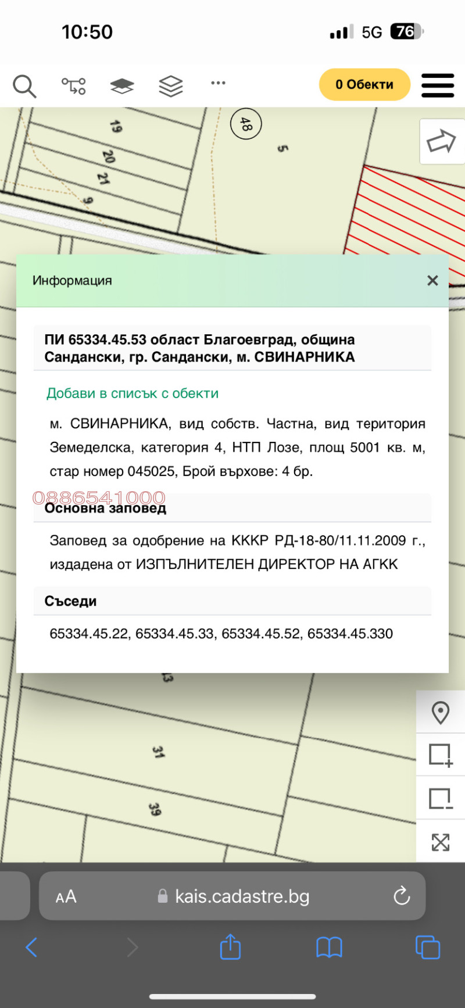Image resolution: width=465 pixels, height=1008 pixels.
Task: Open the three-dots more options
Action: [219, 83]
